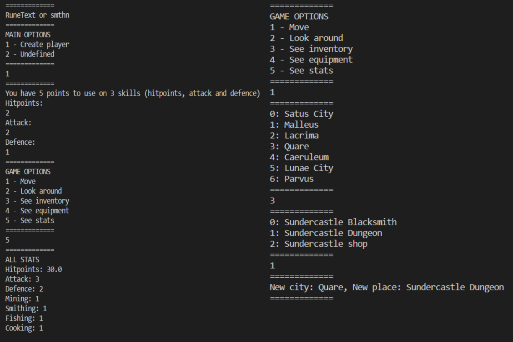Click the "0: Satus City" destination entry
The height and width of the screenshot is (342, 513).
[301, 114]
